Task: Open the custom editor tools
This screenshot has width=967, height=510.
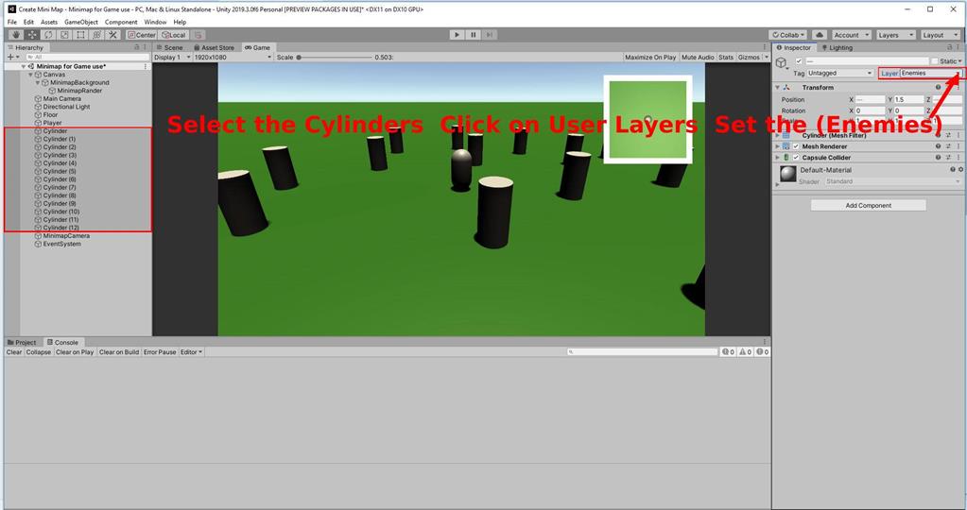Action: 112,35
